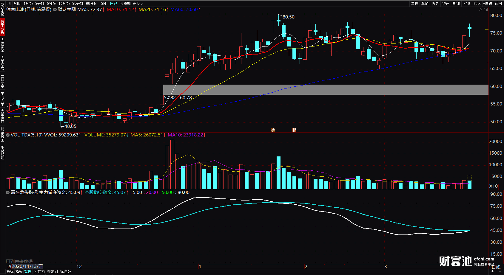
Task: Click the 日线 label at bottom right
Action: 496,267
